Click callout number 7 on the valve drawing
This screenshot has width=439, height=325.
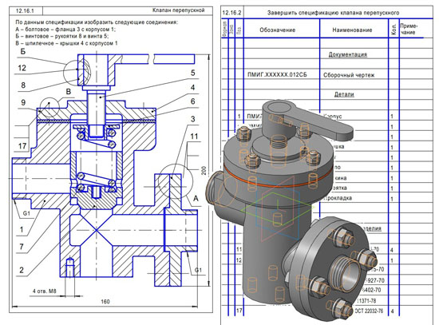(22, 247)
